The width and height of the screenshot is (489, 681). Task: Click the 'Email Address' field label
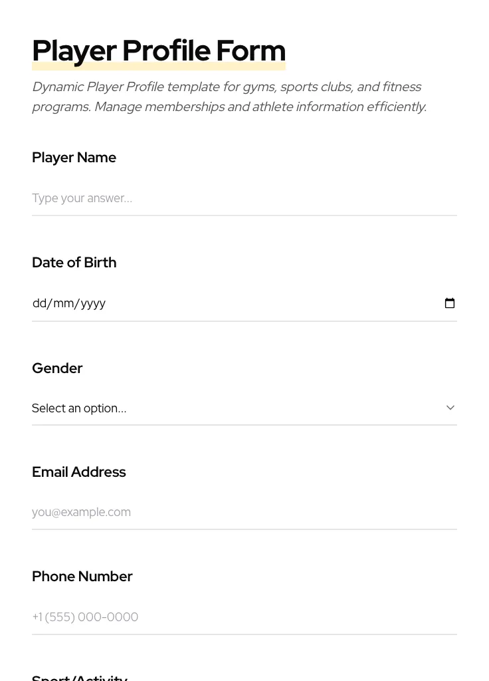click(78, 472)
